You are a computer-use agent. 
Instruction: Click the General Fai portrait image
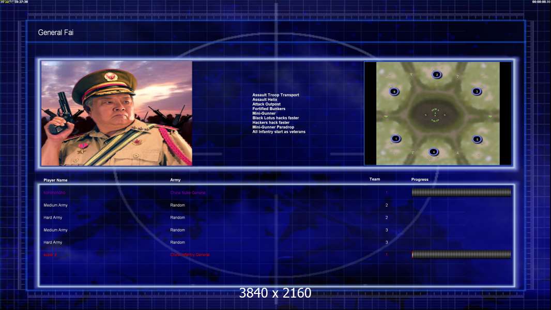coord(117,113)
